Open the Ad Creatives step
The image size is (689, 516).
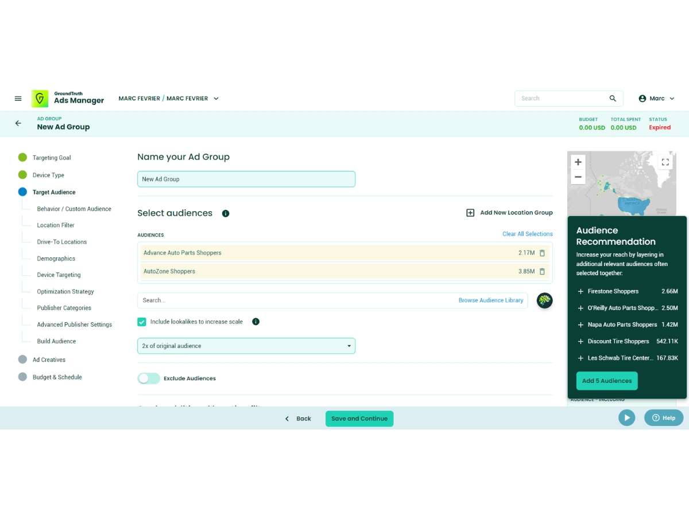pos(49,360)
